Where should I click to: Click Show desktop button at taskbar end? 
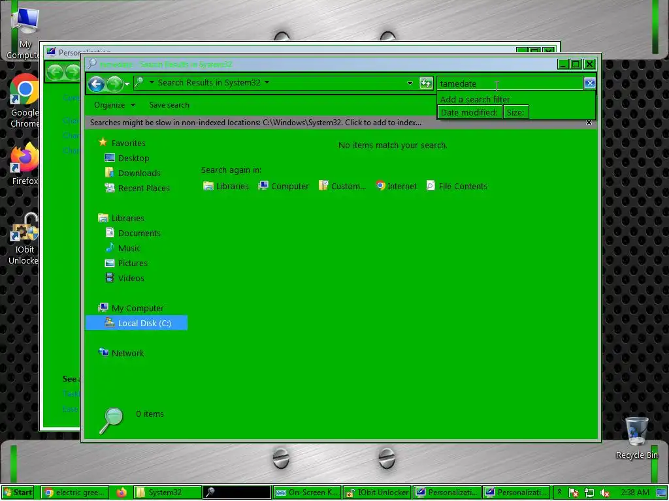(x=661, y=493)
